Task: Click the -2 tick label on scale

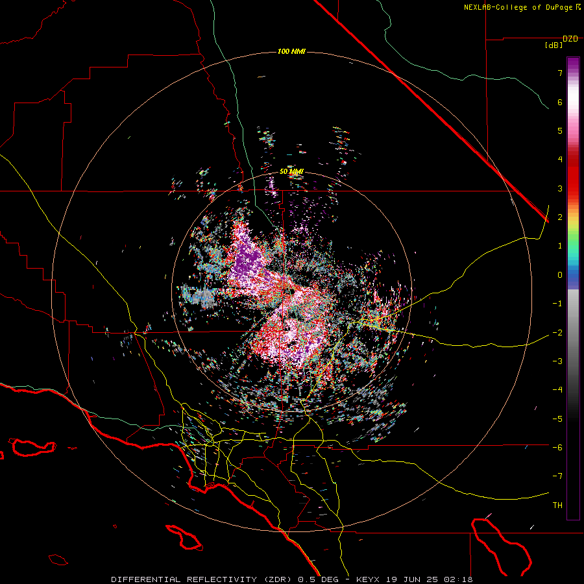Action: (x=557, y=333)
